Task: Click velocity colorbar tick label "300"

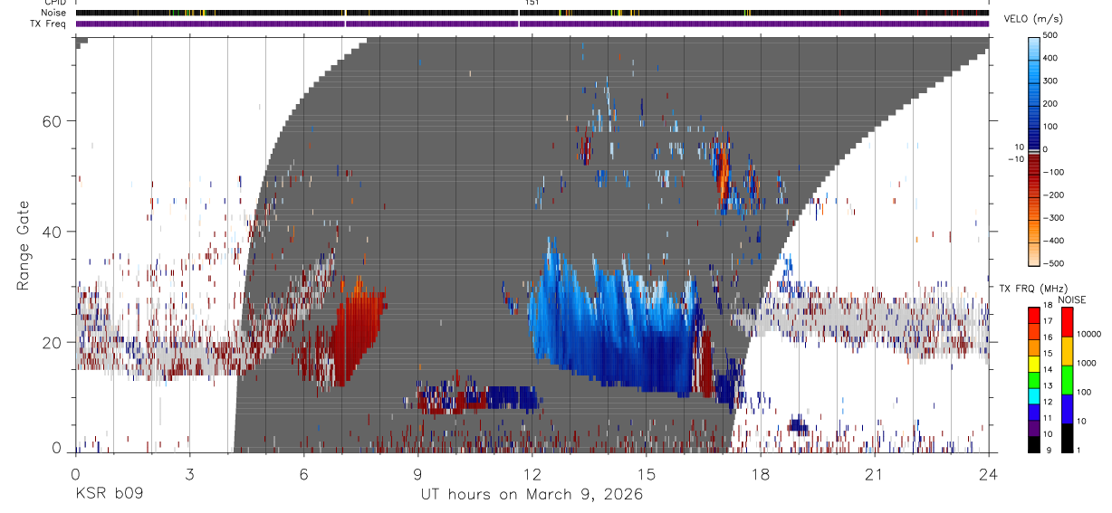Action: (1051, 81)
